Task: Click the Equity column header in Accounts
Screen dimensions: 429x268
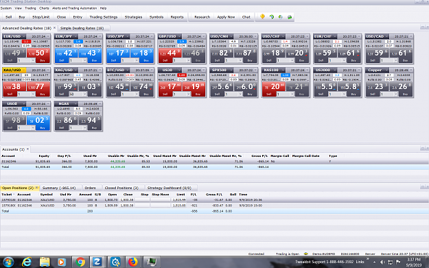Action: pos(44,156)
